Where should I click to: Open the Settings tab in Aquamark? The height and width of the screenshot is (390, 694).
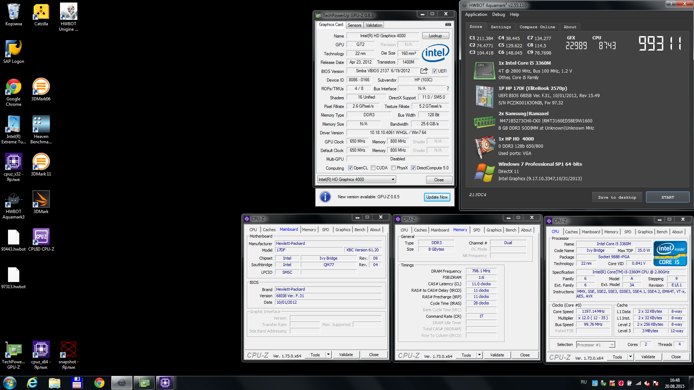[x=501, y=27]
